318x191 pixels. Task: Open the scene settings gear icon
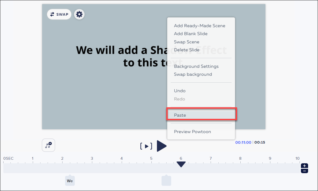tap(79, 14)
